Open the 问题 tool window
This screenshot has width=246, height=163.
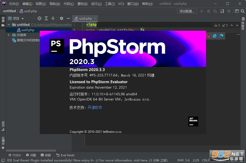pos(31,155)
